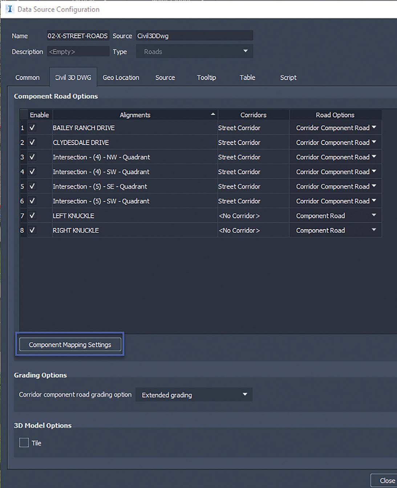The image size is (397, 488).
Task: Select row number 1 header
Action: (x=23, y=128)
